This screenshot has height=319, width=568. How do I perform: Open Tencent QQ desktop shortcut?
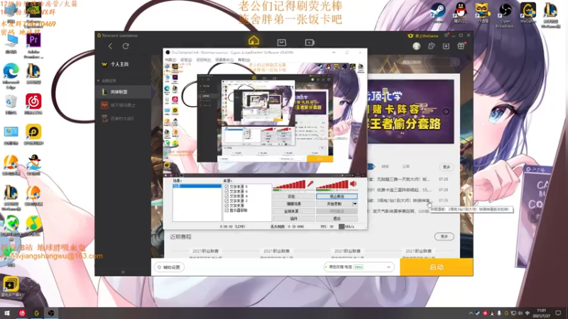pos(460,13)
